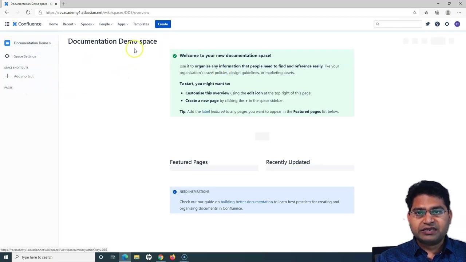
Task: Click the Documentation Demo space icon in sidebar
Action: click(x=7, y=43)
